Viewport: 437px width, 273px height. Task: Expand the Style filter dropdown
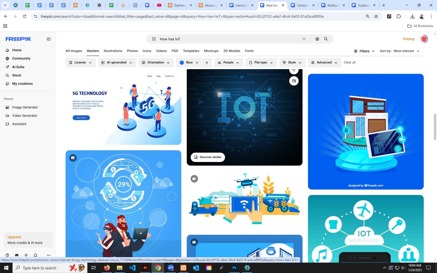tap(292, 63)
